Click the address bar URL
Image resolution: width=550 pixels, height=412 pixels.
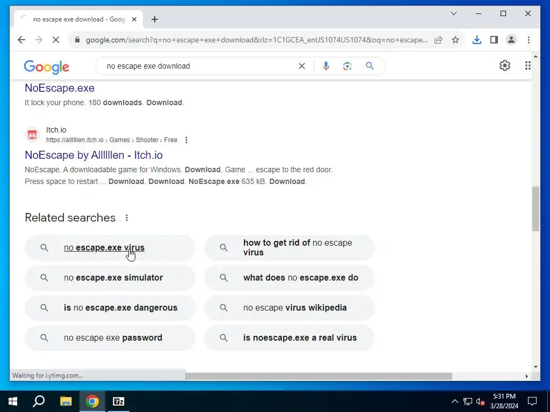pos(257,40)
